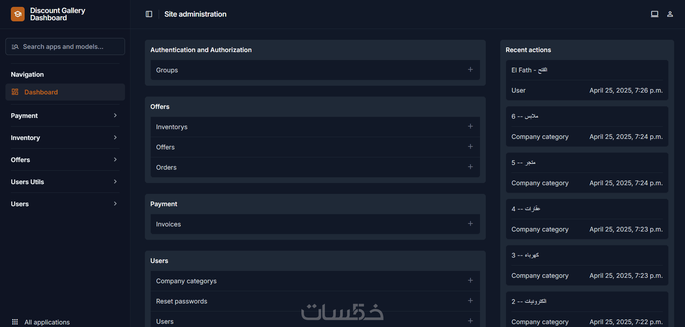The image size is (685, 327).
Task: Click the search apps and models field
Action: [x=65, y=46]
